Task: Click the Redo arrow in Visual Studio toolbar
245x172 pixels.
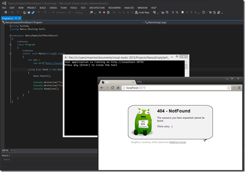Action: click(x=45, y=12)
